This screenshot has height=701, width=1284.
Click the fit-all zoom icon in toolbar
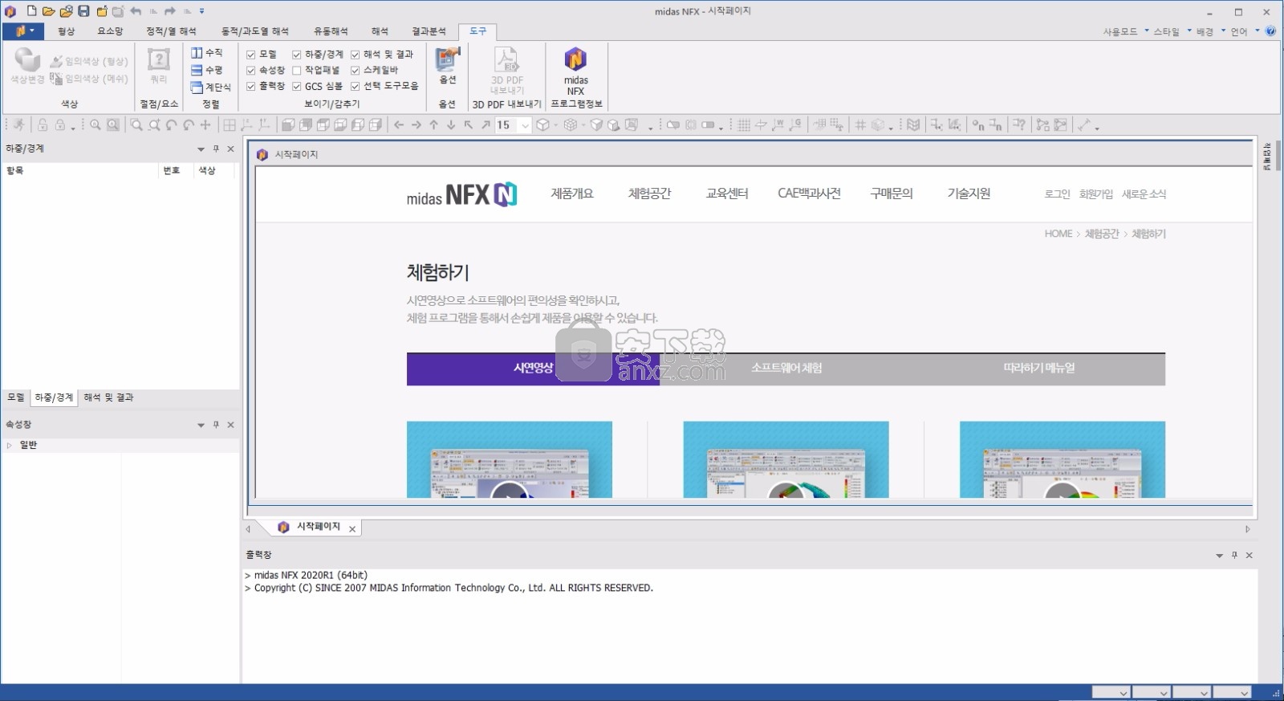pos(113,124)
